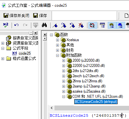
Task: Click the Save button
Action: point(40,15)
